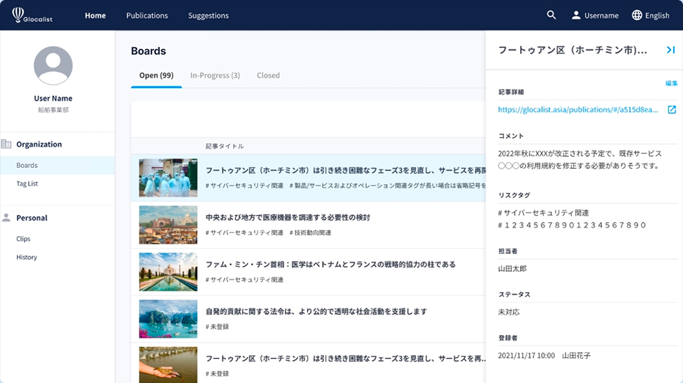Open Clips under Personal

click(x=23, y=238)
